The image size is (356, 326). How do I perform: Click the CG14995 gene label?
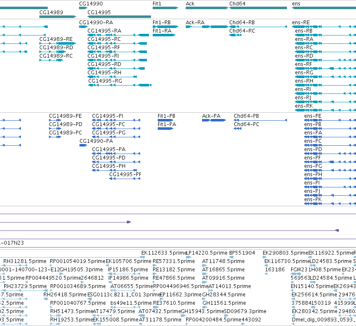[99, 12]
